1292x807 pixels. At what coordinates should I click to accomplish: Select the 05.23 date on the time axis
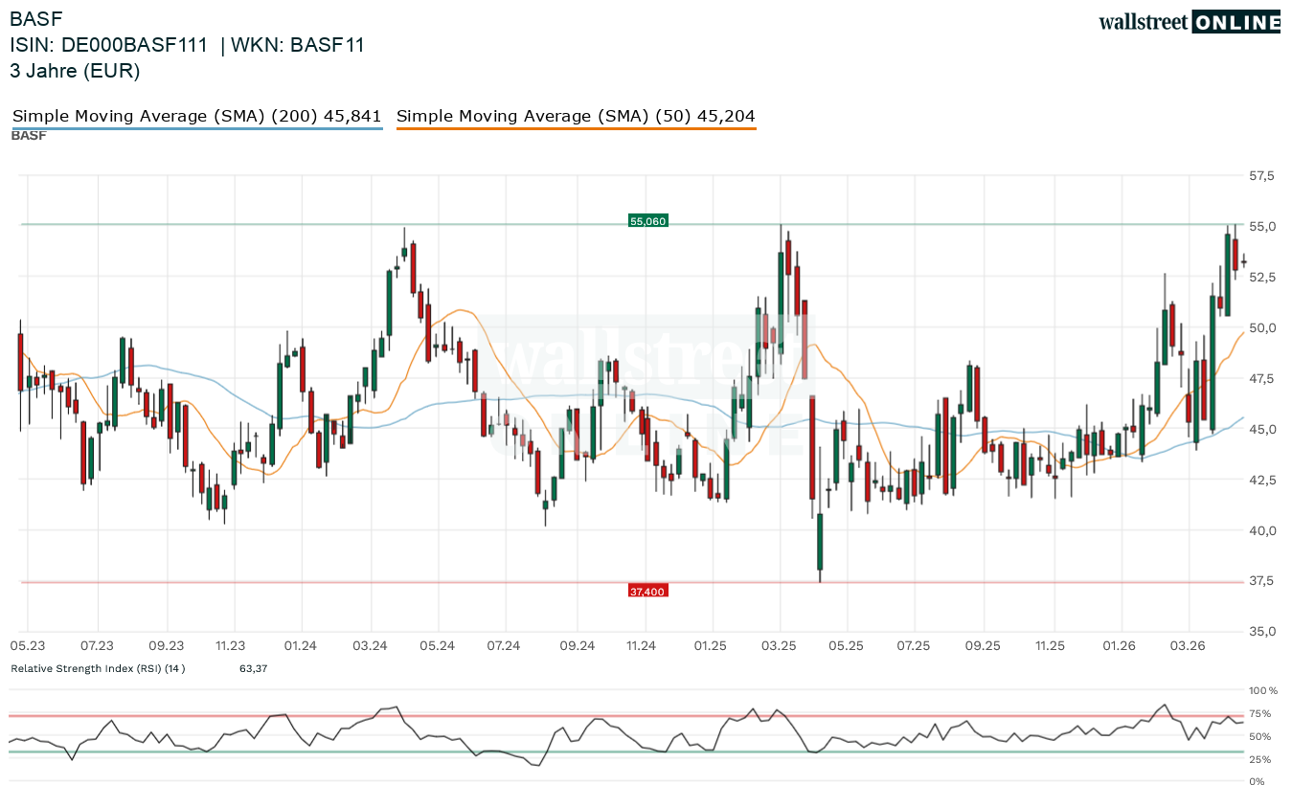point(27,646)
